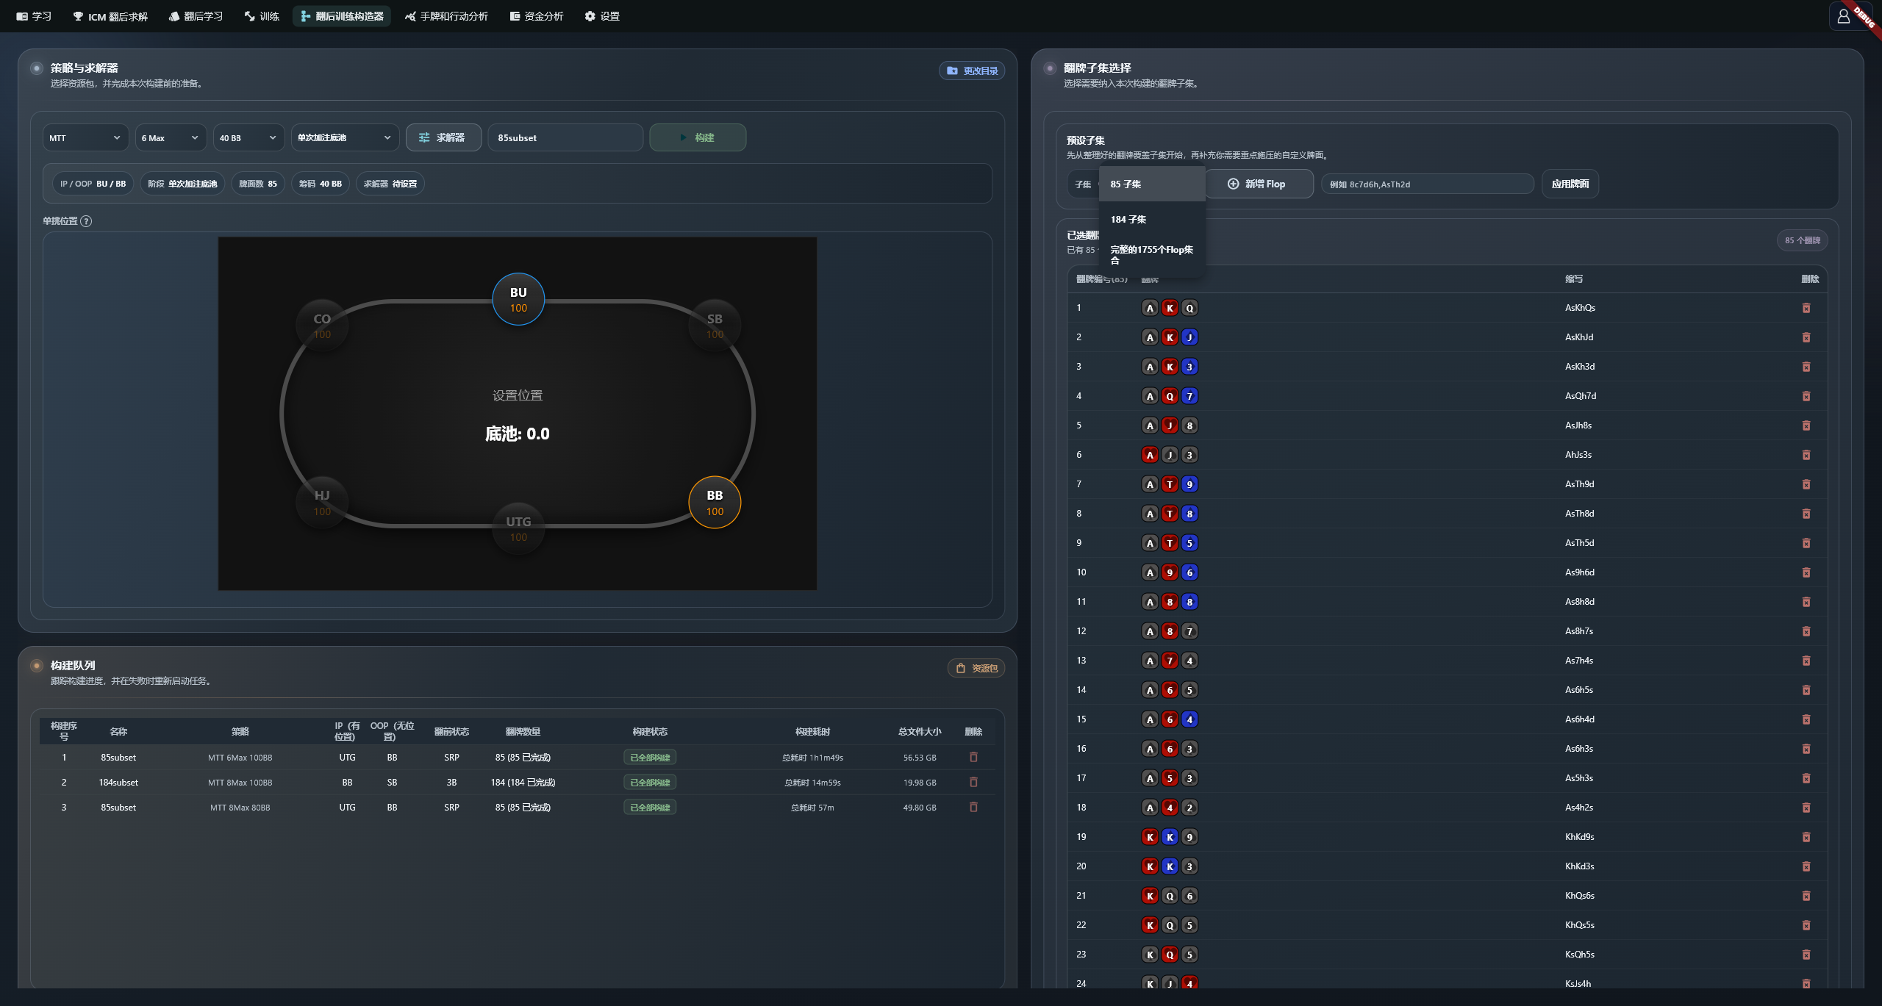Delete flop KhQs6s trash icon

coord(1806,896)
